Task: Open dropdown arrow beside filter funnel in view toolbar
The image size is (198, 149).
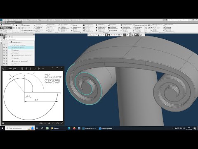Action: click(x=138, y=35)
